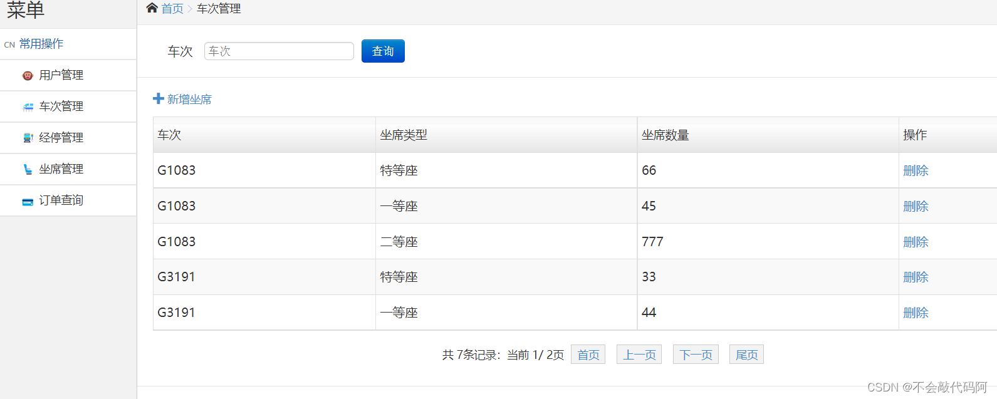Viewport: 997px width, 399px height.
Task: Click the home icon in breadcrumb
Action: tap(152, 8)
